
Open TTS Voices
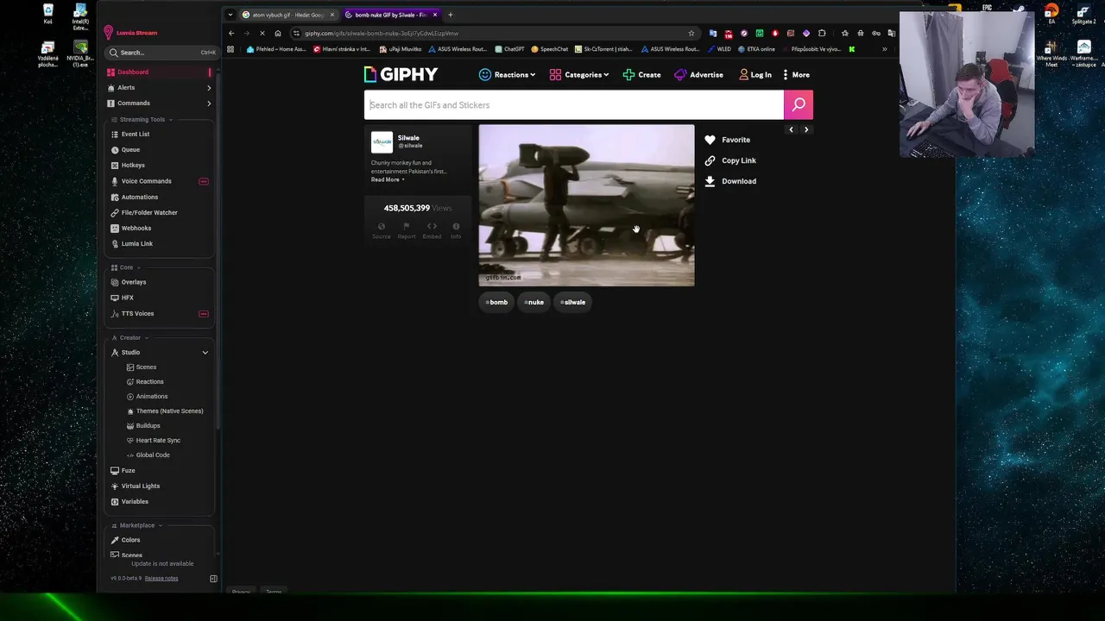click(x=137, y=314)
